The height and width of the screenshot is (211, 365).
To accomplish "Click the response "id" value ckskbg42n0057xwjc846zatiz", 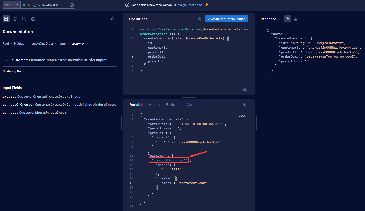I will pyautogui.click(x=318, y=43).
